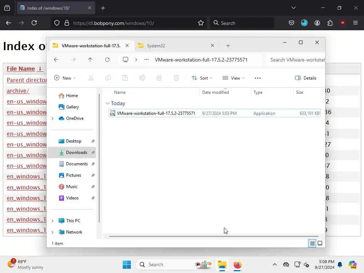Go back in File Explorer
364x273 pixels.
56,60
